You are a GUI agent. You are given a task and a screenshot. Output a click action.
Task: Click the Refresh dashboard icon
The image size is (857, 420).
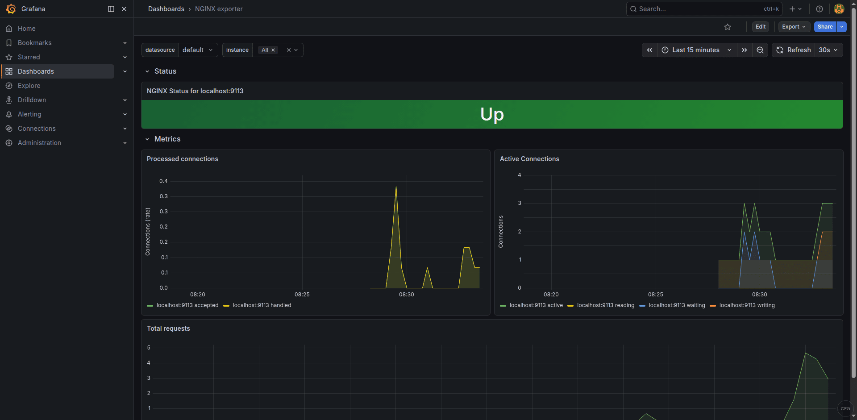click(x=779, y=50)
